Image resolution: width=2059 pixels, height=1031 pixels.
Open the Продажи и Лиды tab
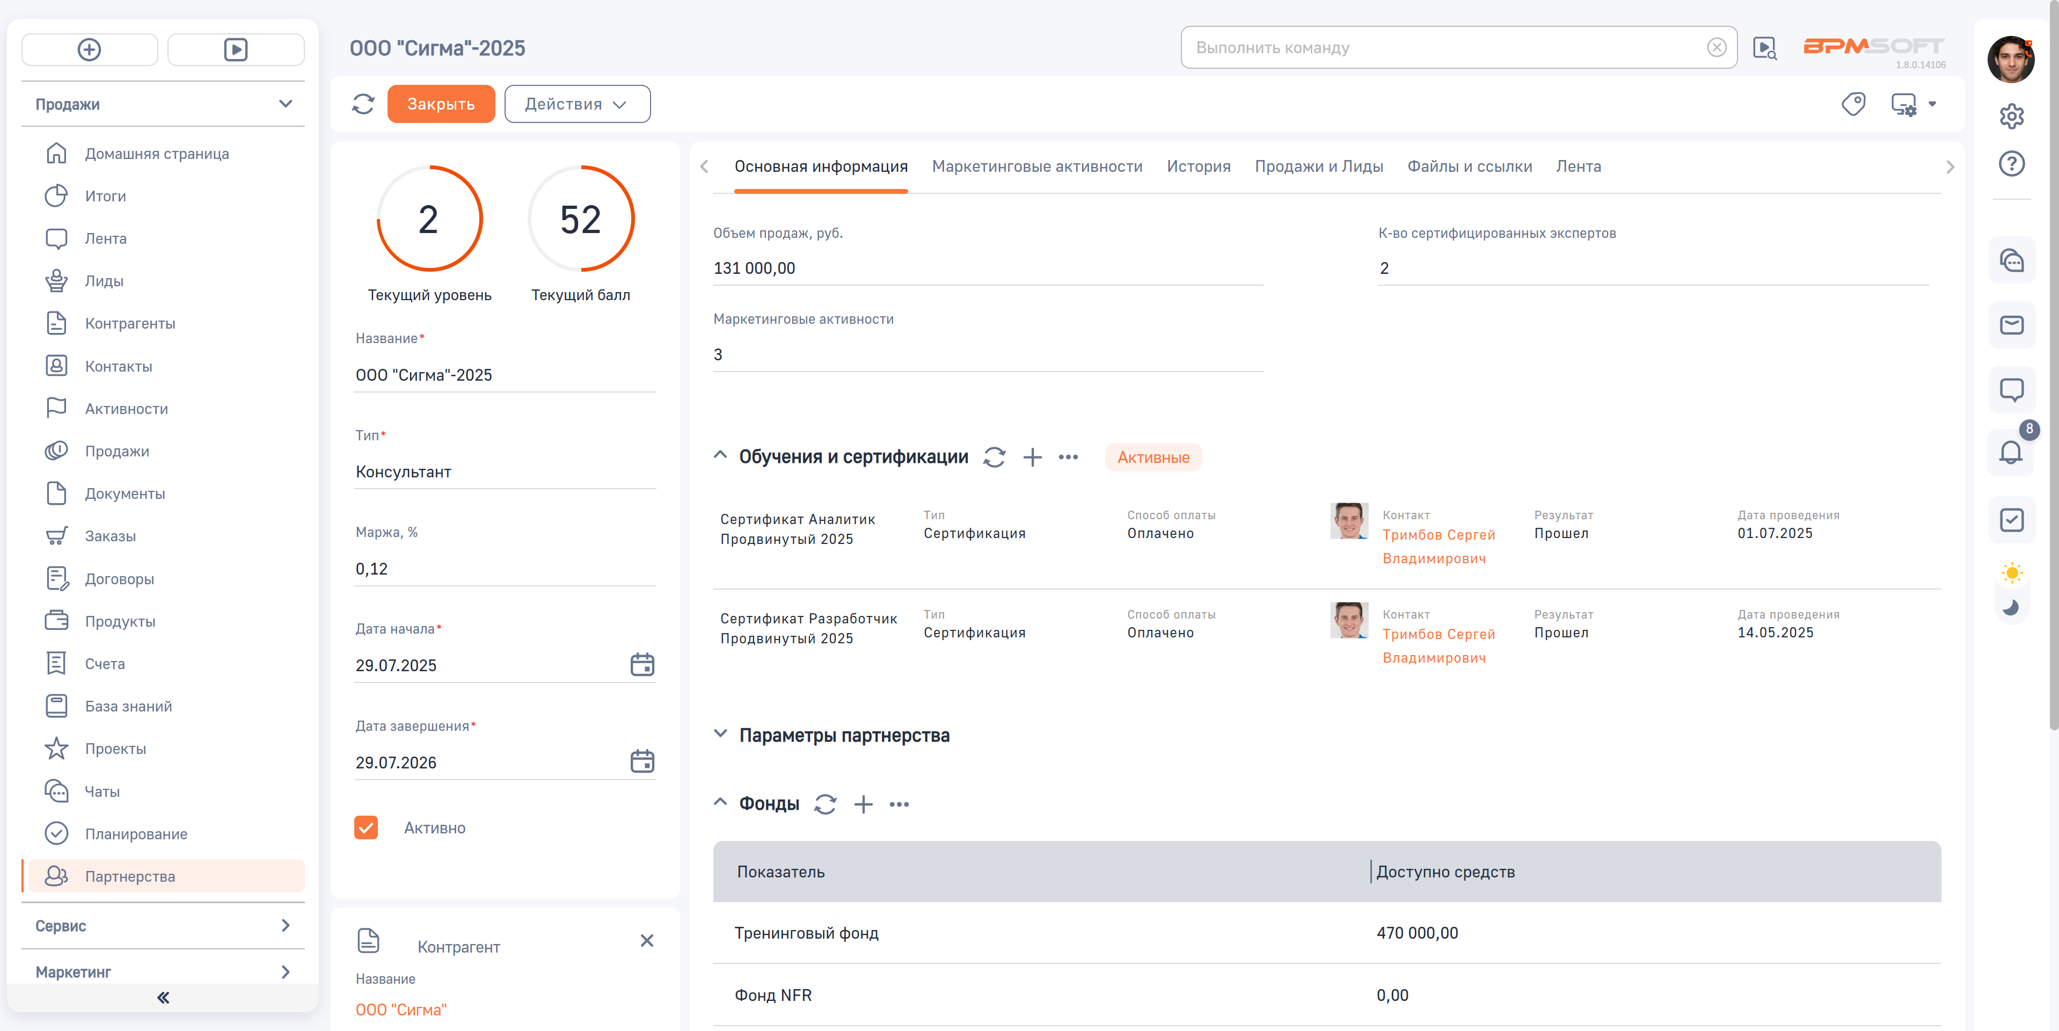(1319, 166)
